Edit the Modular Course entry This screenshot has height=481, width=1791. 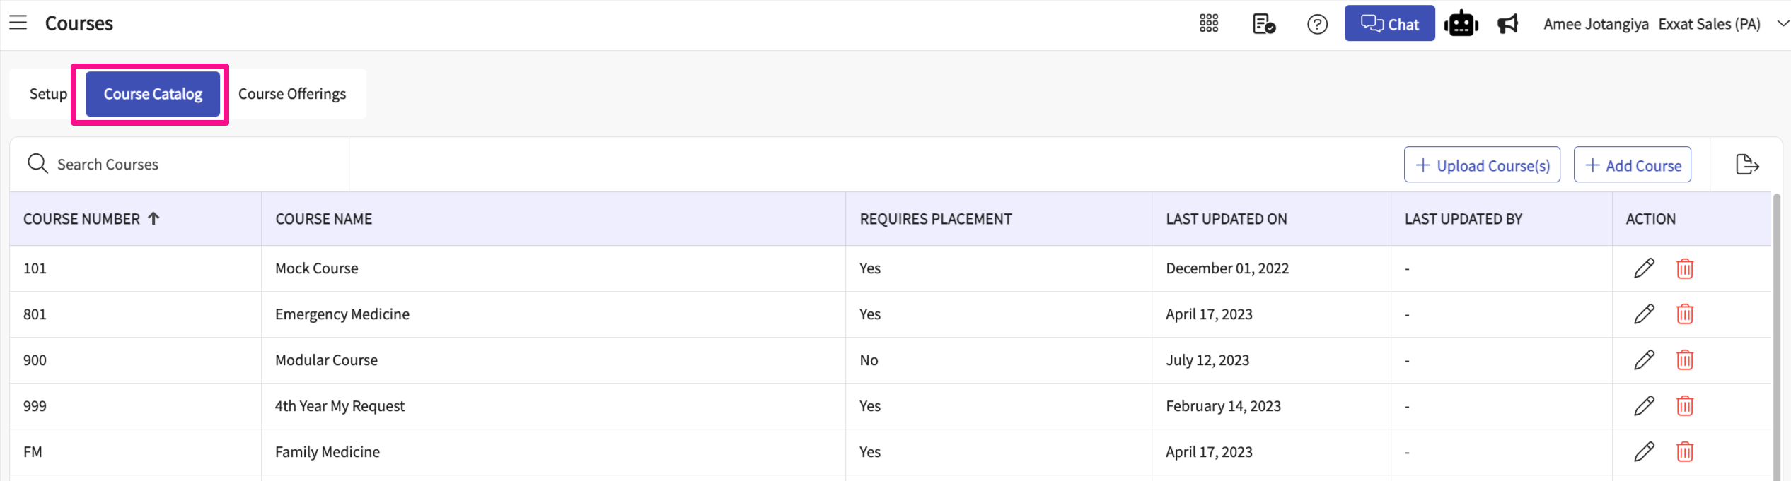pyautogui.click(x=1644, y=360)
